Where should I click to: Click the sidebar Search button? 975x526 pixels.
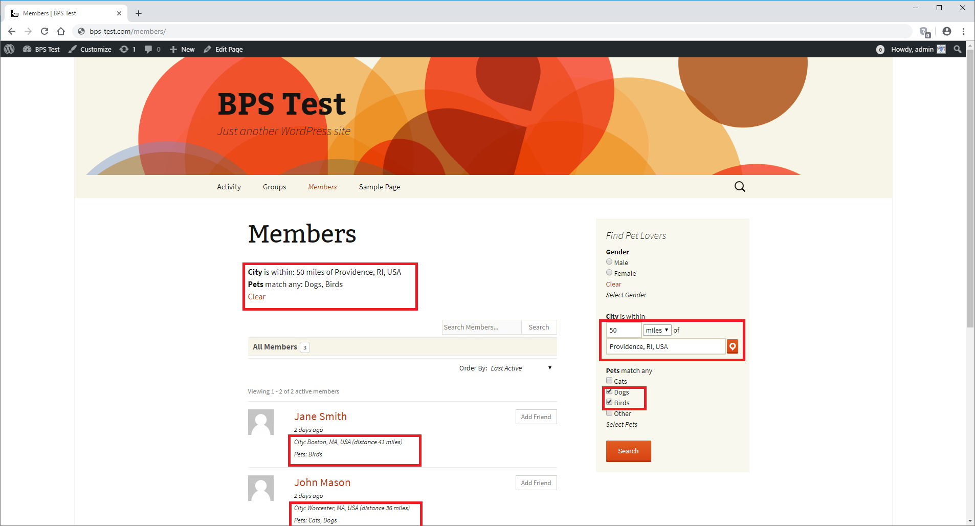628,451
